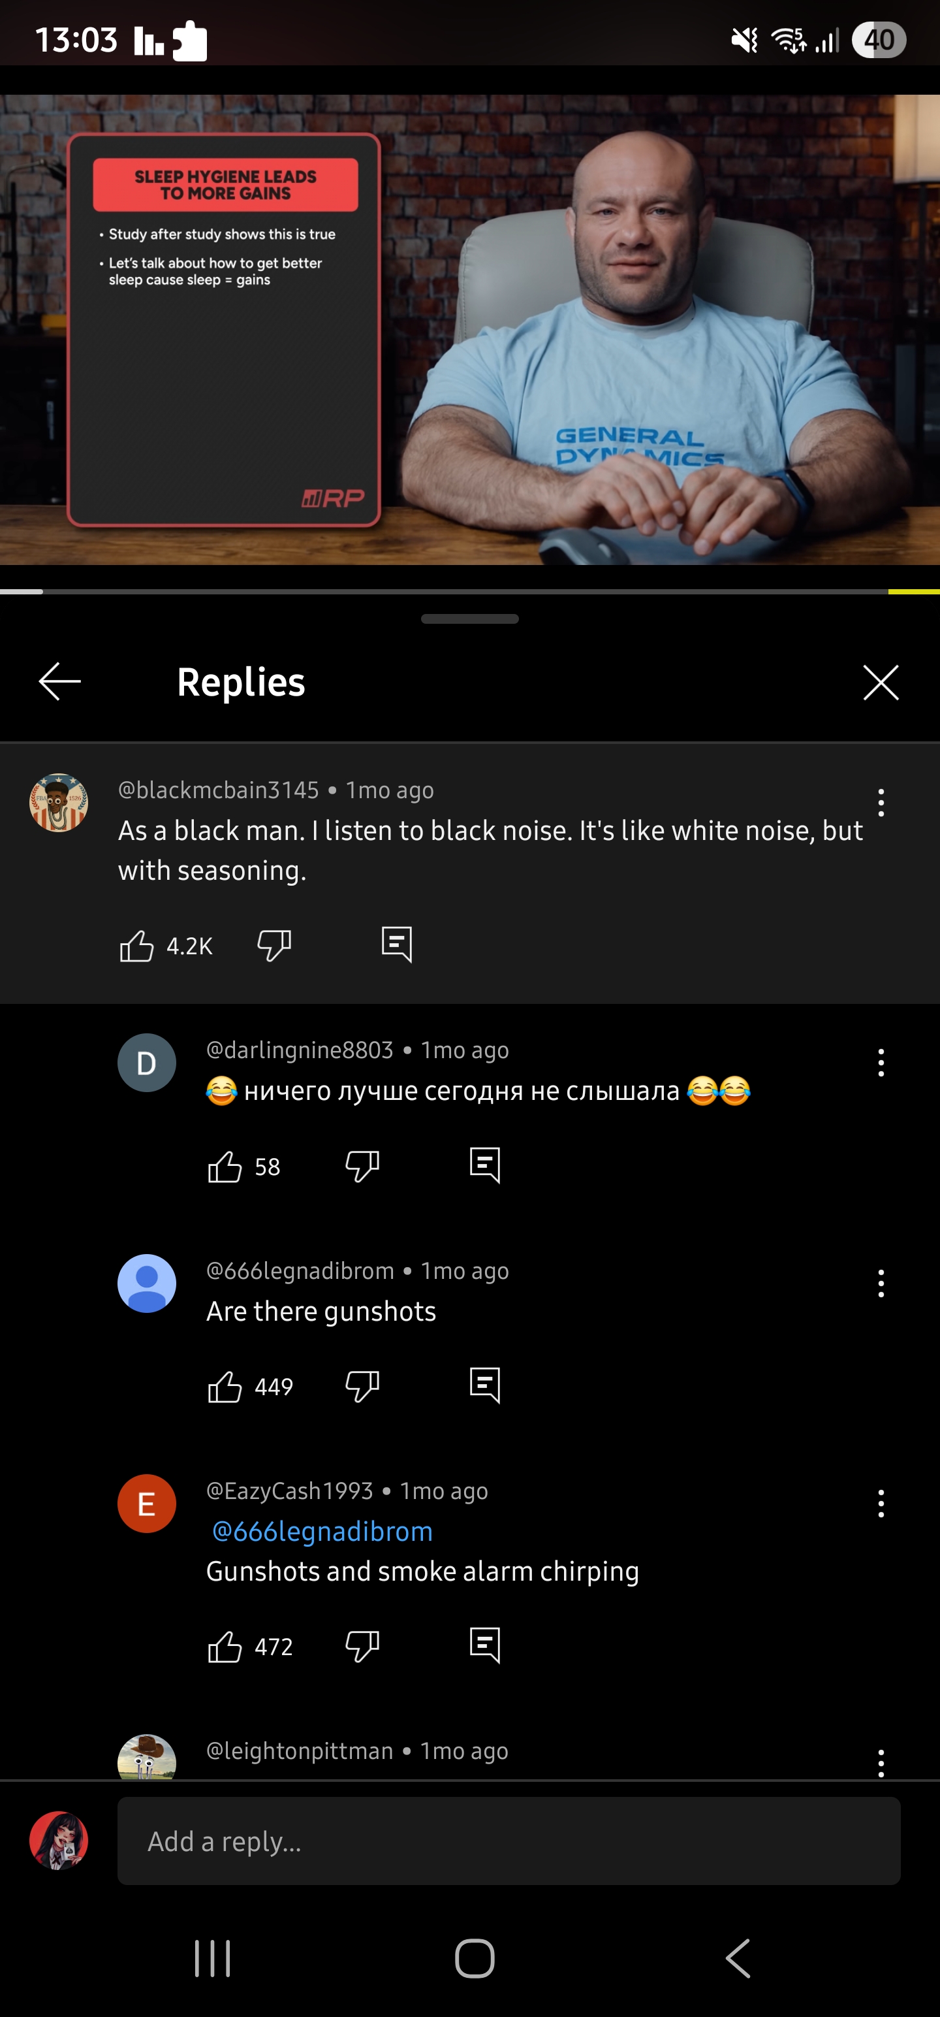
Task: Open three-dot menu for @666legnadibrom reply
Action: [881, 1283]
